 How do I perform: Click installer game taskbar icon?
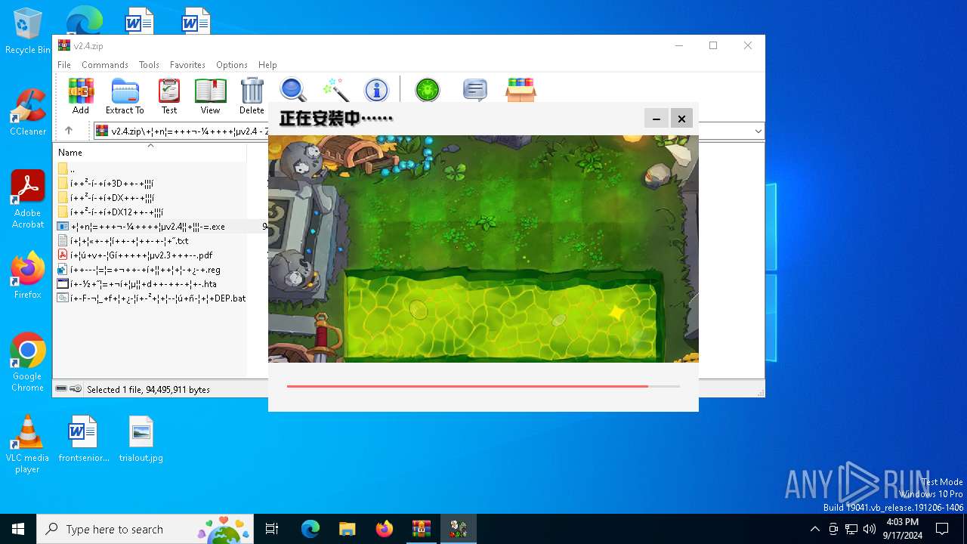point(458,529)
